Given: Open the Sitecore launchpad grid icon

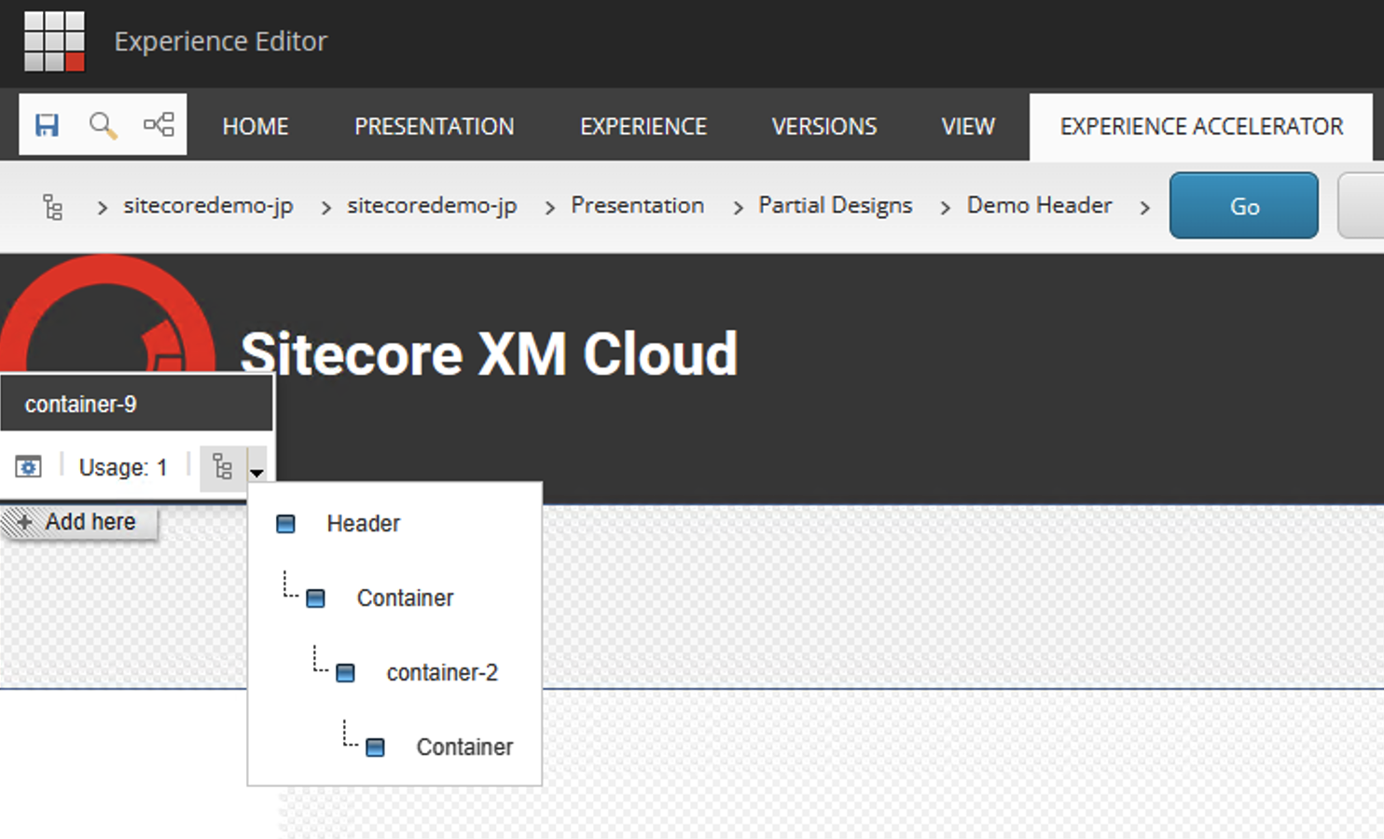Looking at the screenshot, I should [54, 41].
